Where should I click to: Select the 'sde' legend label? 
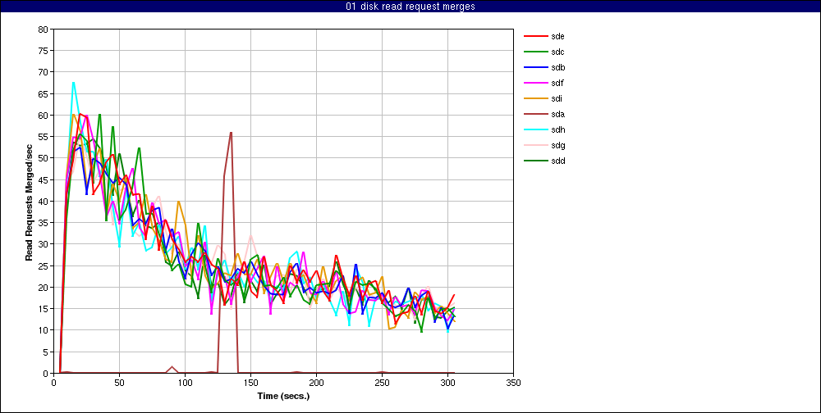tap(557, 36)
